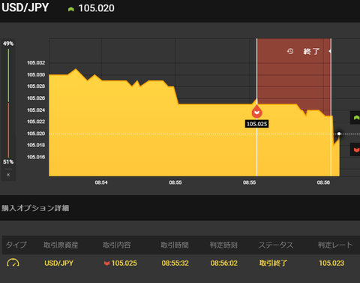Click the 105.024 price axis label

tap(36, 110)
